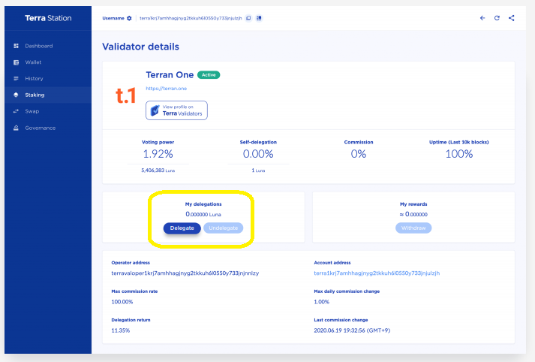Go to Governance menu item

click(41, 128)
